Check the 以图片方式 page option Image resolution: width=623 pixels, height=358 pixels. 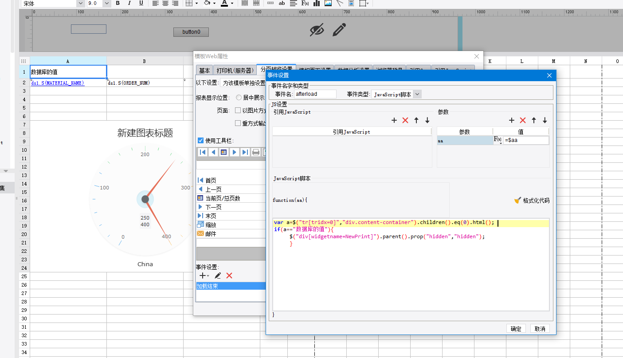238,110
